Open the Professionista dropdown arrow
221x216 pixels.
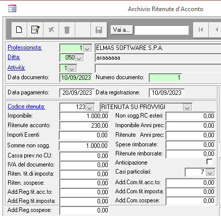pos(87,48)
